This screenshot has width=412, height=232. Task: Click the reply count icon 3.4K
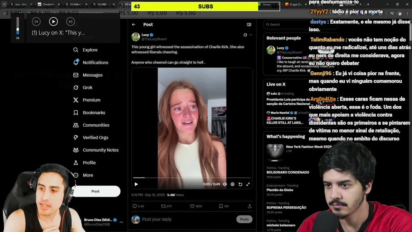pos(138,206)
